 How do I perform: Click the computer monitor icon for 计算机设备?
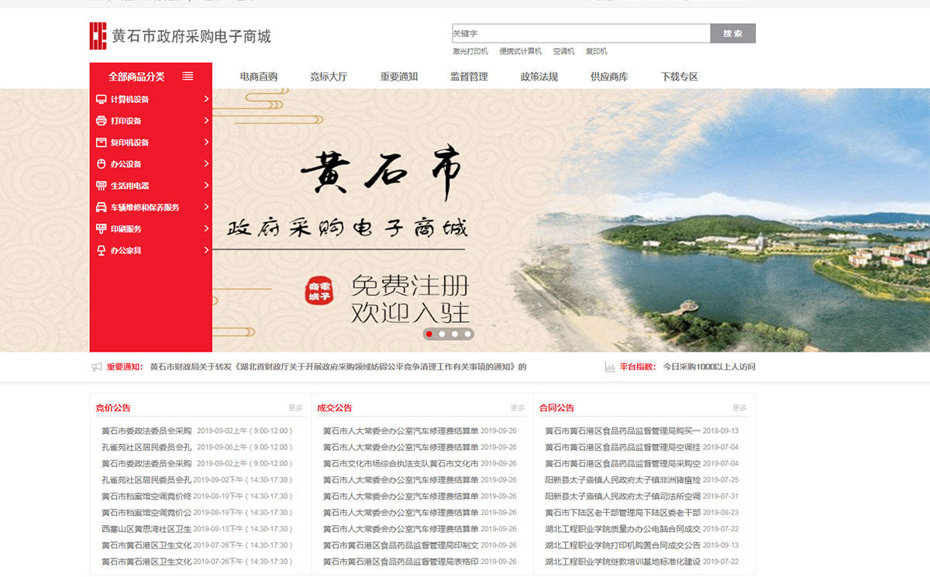coord(101,99)
